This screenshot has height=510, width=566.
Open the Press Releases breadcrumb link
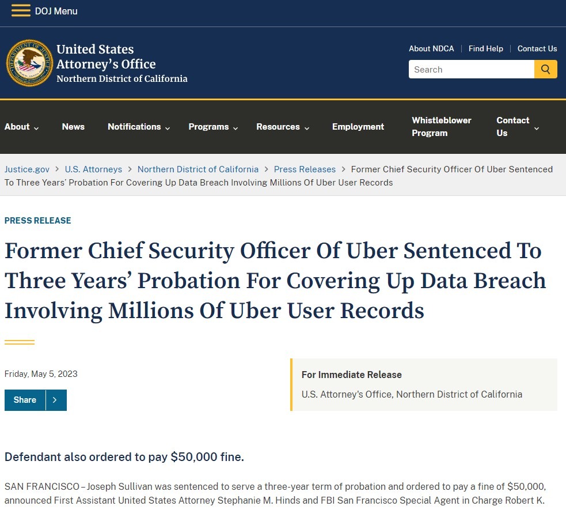(x=305, y=169)
